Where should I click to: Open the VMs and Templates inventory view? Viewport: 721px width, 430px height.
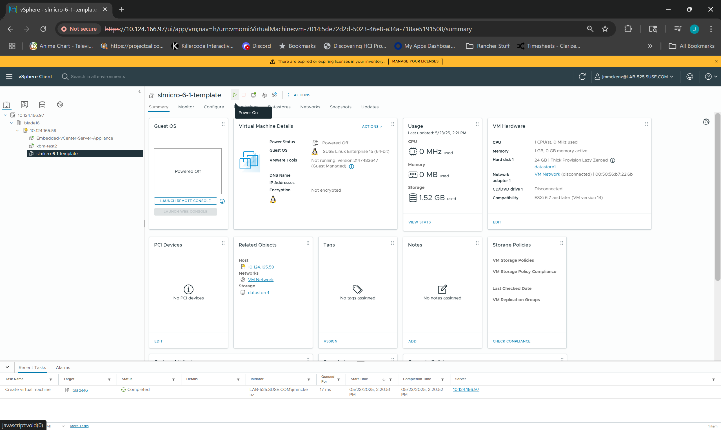[x=24, y=105]
